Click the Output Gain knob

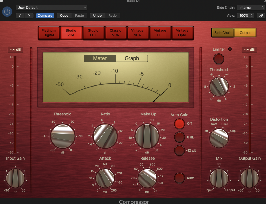click(249, 178)
